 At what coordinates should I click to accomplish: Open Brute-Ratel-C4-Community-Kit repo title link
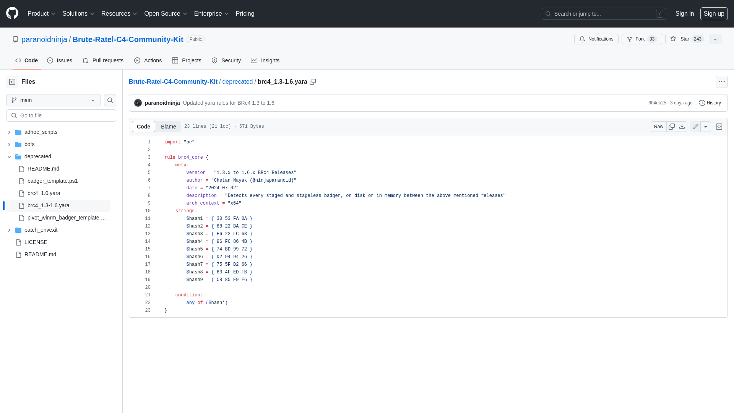pyautogui.click(x=128, y=39)
